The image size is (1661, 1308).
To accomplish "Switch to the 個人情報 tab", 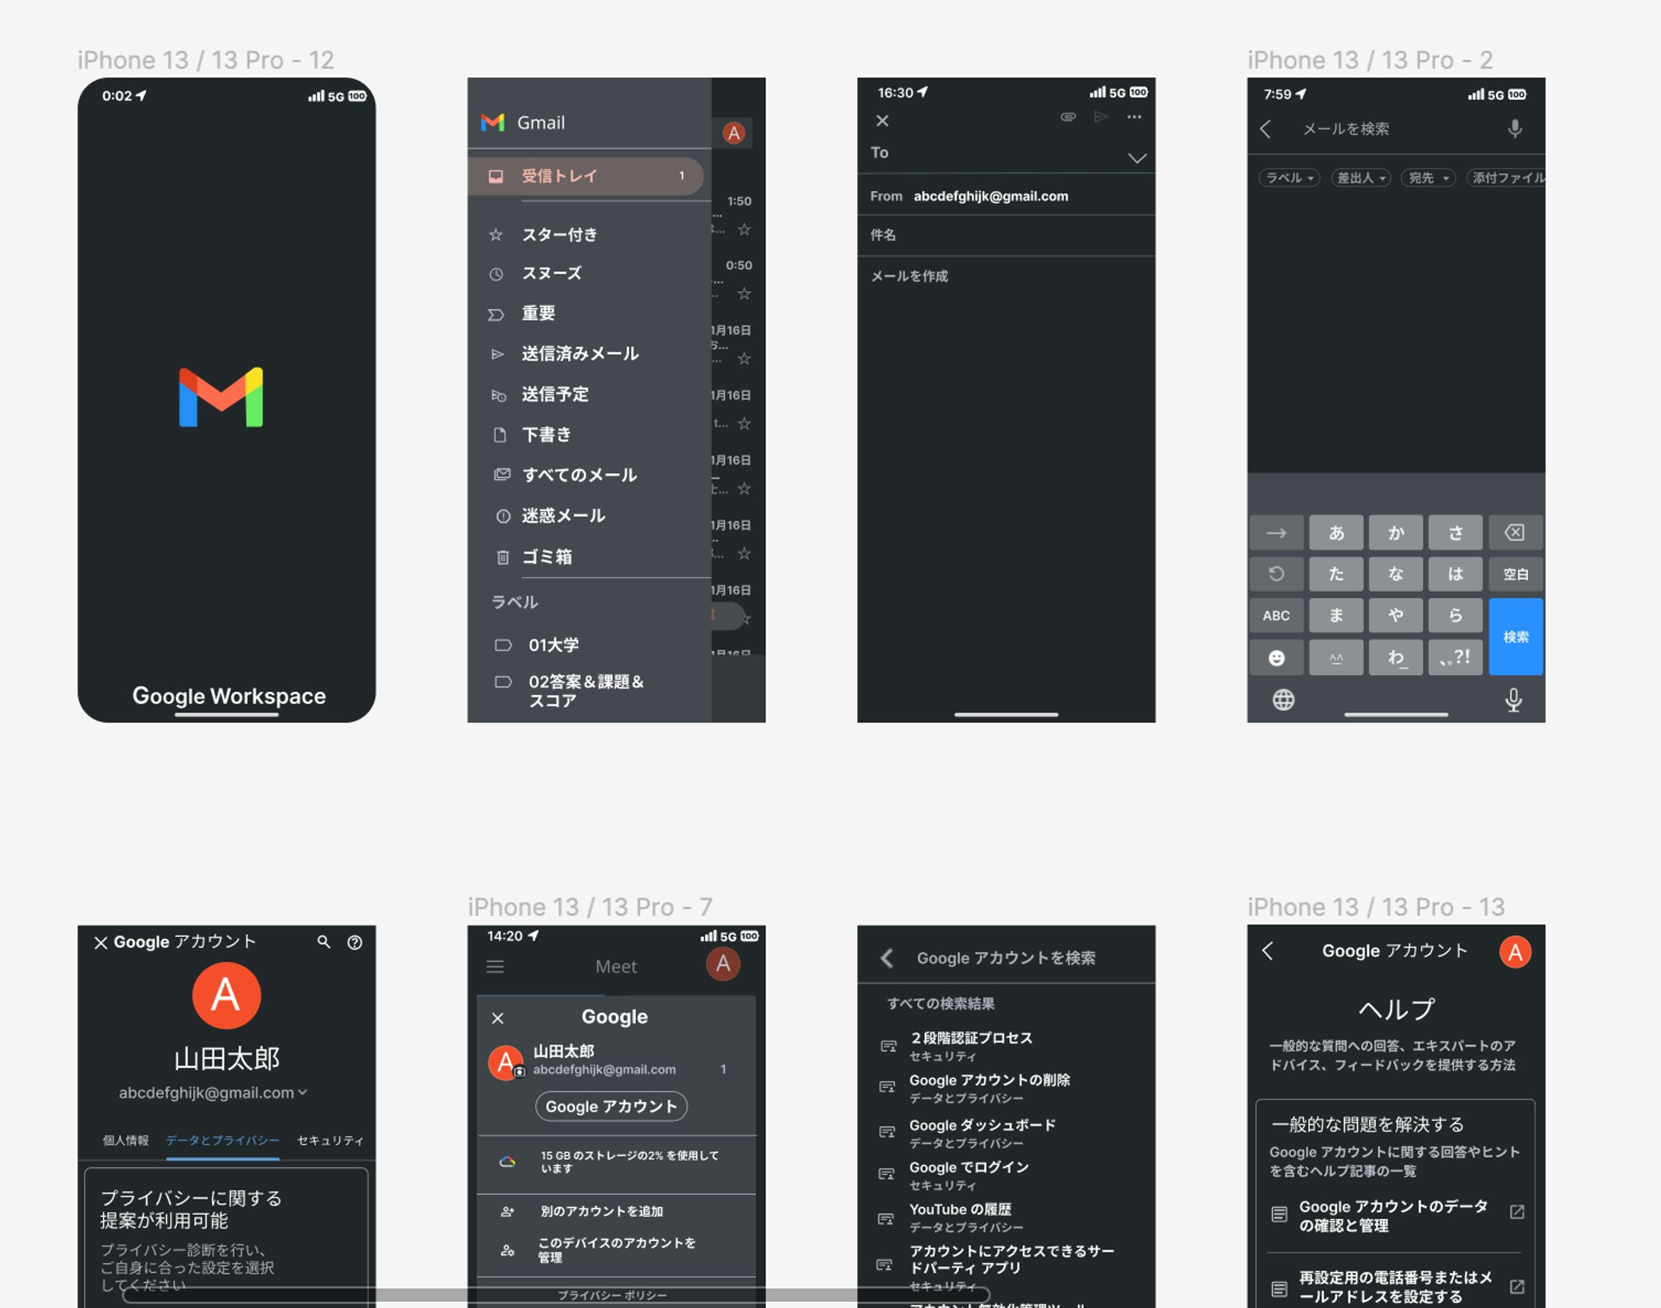I will 125,1140.
